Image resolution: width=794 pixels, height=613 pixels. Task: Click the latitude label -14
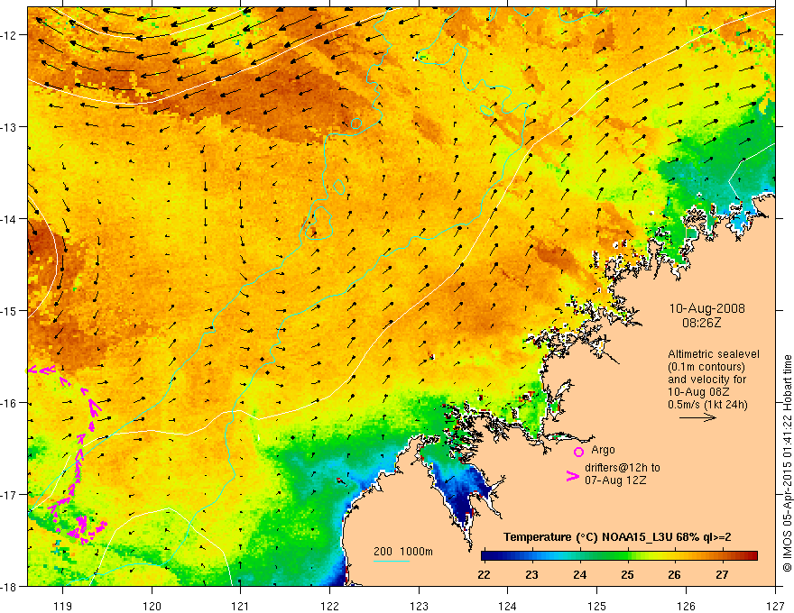click(10, 218)
